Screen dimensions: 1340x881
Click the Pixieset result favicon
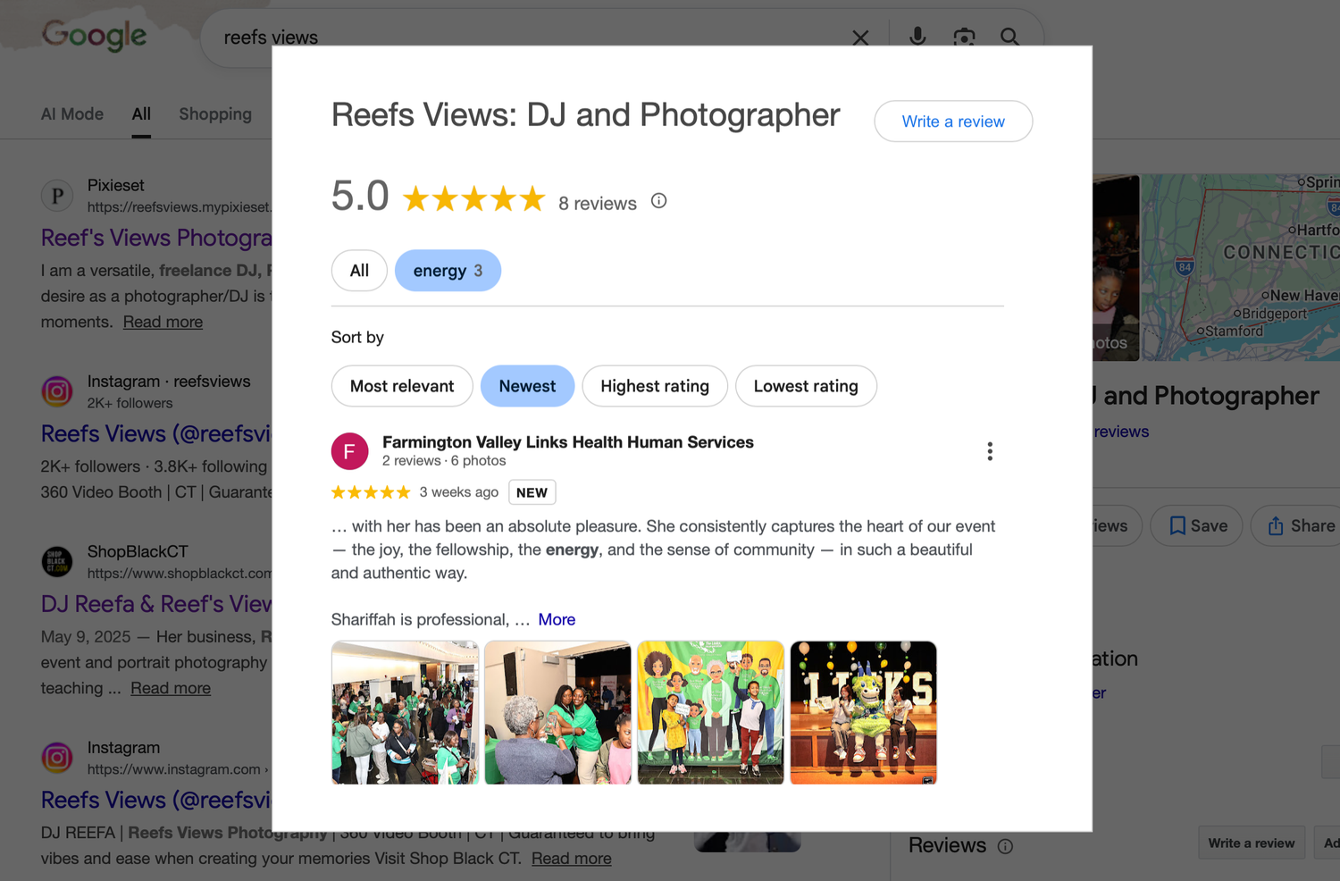(x=57, y=196)
